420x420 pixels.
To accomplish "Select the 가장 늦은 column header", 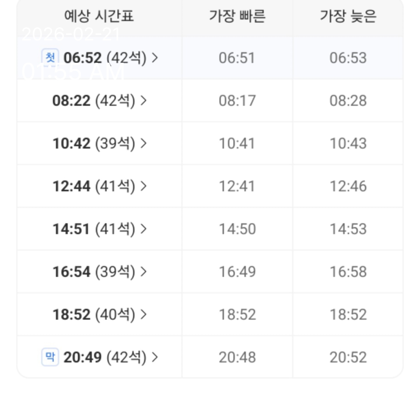I will 348,16.
